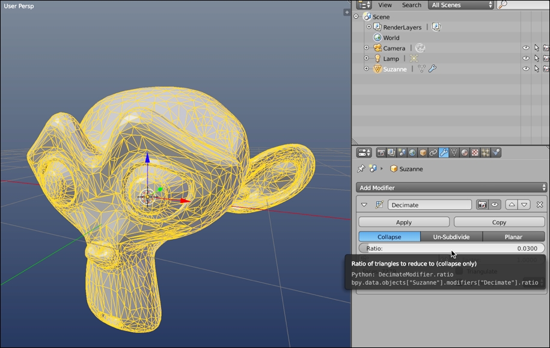The width and height of the screenshot is (550, 348).
Task: Expand the Suzanne tree item
Action: click(366, 69)
